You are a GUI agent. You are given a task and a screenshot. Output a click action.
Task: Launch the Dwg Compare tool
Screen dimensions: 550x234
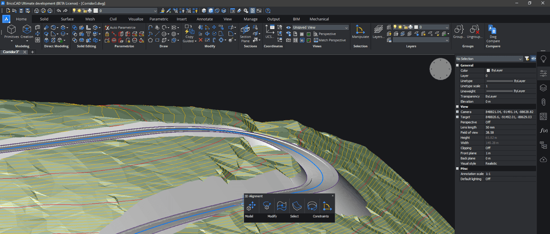pos(492,34)
